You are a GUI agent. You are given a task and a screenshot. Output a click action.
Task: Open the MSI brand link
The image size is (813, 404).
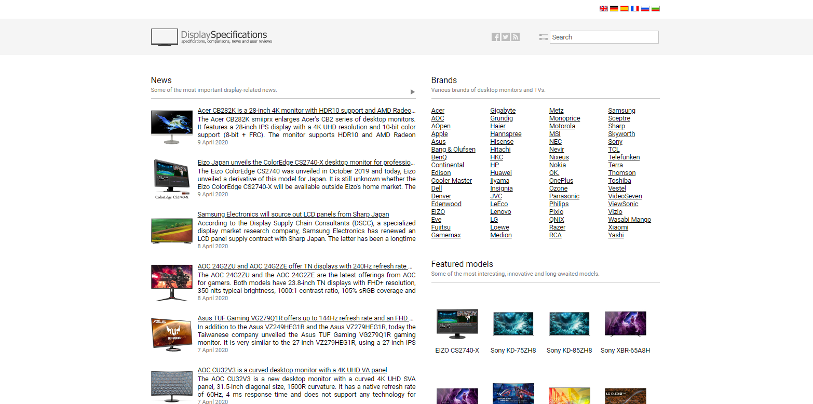point(555,134)
